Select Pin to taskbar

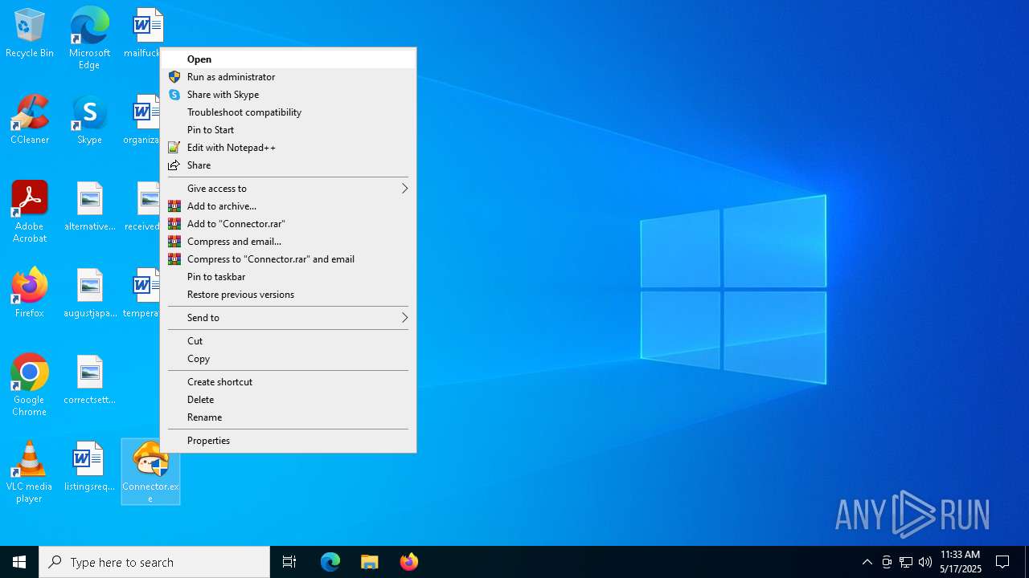pyautogui.click(x=289, y=277)
